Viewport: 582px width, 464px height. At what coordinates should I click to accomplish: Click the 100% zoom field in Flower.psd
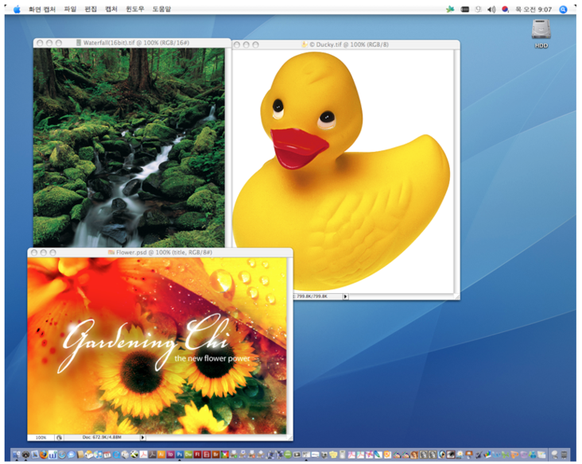[x=40, y=437]
